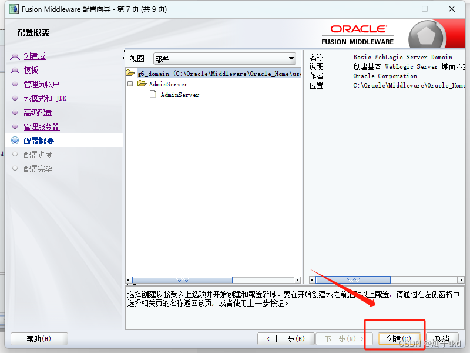Click AdminServer document file icon
This screenshot has height=353, width=470.
click(x=153, y=95)
